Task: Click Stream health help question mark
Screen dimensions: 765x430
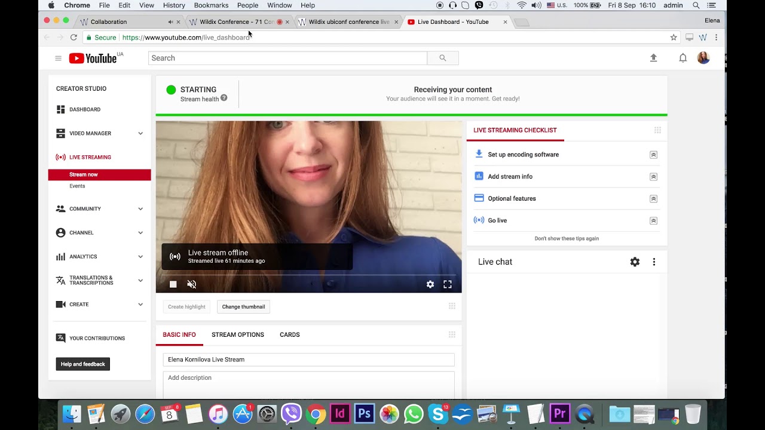Action: point(224,98)
